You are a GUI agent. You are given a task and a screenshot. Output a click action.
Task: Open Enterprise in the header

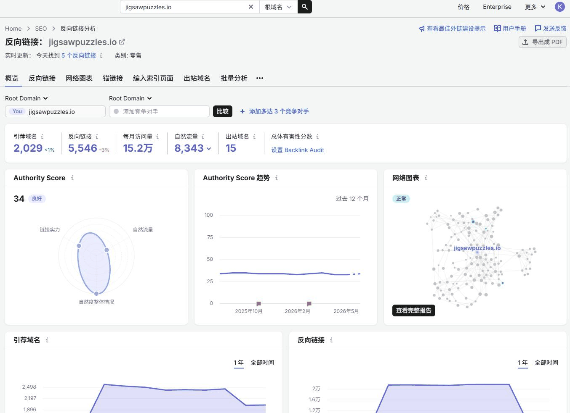click(497, 7)
